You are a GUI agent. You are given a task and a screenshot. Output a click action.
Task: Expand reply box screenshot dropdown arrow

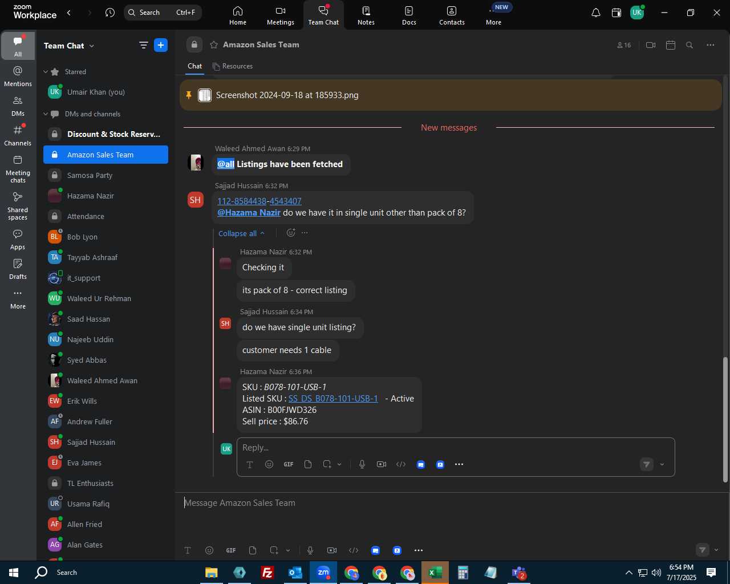[339, 464]
